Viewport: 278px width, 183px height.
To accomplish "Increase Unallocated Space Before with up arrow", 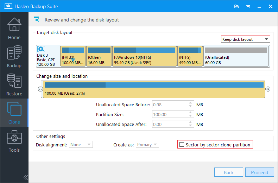I will click(190, 103).
